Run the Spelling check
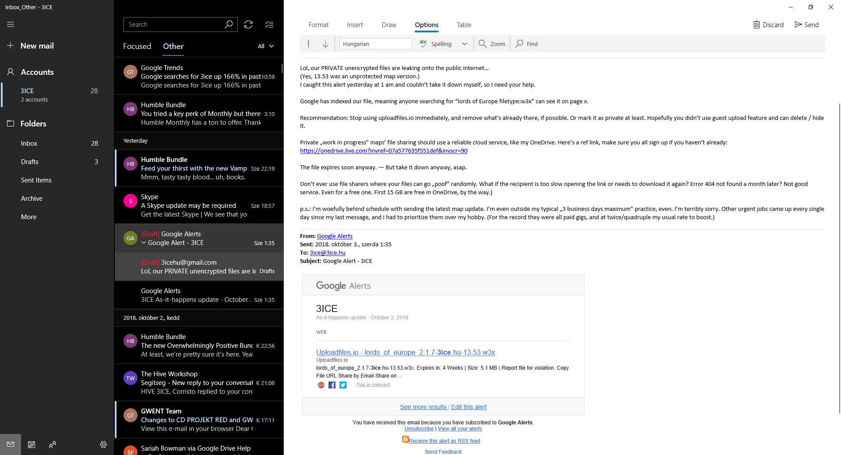841x455 pixels. click(435, 44)
